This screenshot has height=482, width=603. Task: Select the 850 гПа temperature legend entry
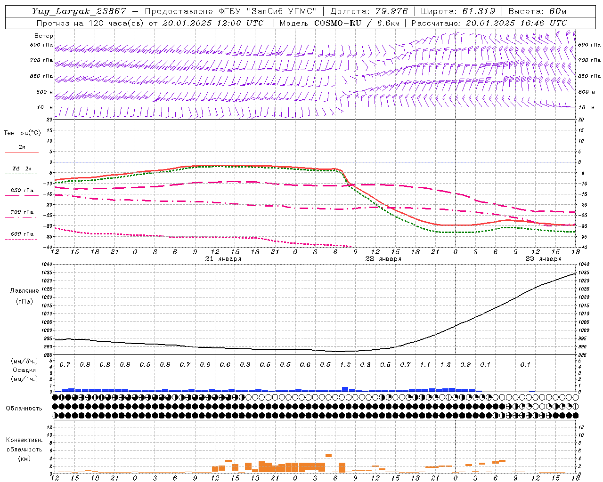(22, 191)
